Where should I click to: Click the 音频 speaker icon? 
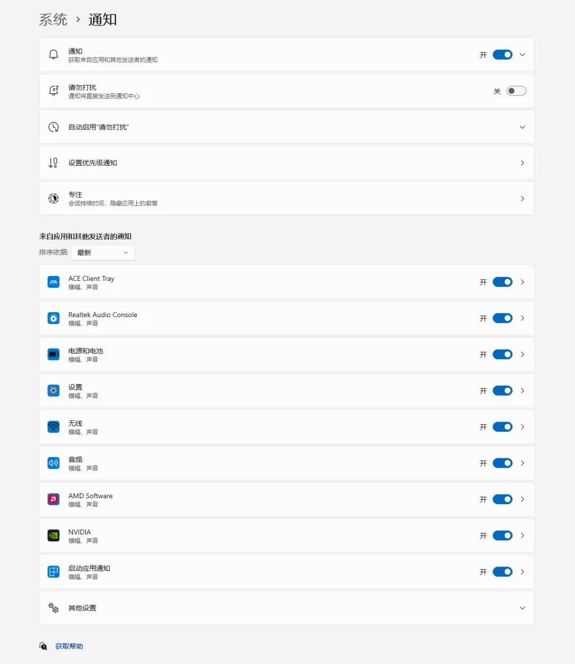coord(54,463)
